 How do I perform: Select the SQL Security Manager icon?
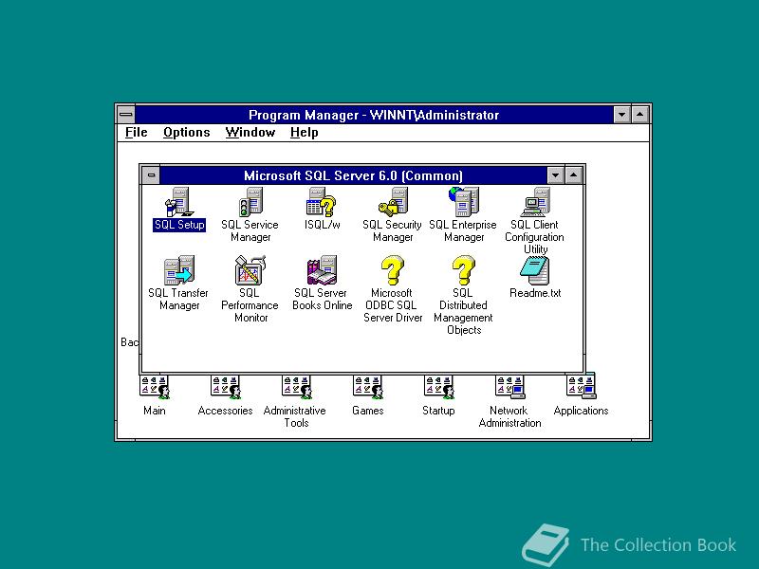[x=393, y=202]
